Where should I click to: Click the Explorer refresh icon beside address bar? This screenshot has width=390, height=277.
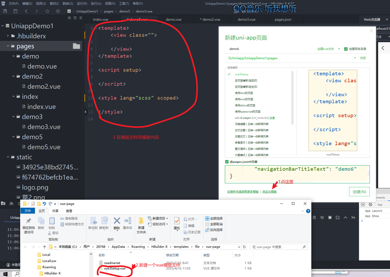pos(244,247)
